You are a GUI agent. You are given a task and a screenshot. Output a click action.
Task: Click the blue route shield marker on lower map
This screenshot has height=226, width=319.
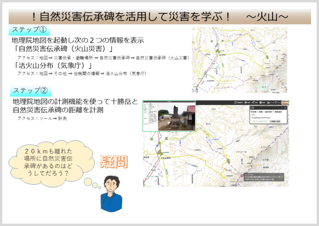click(x=157, y=146)
